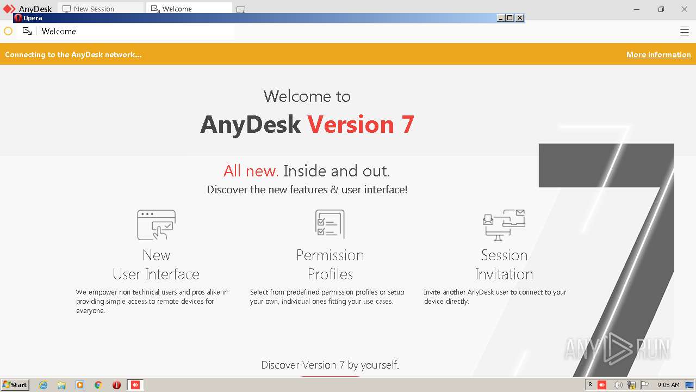Select the AnyDesk taskbar button

(135, 385)
